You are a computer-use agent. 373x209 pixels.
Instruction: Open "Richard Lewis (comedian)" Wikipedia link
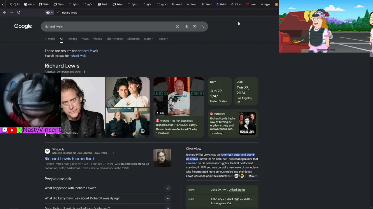[x=69, y=158]
